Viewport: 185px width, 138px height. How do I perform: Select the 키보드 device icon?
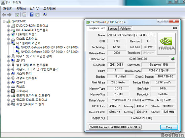[13, 87]
